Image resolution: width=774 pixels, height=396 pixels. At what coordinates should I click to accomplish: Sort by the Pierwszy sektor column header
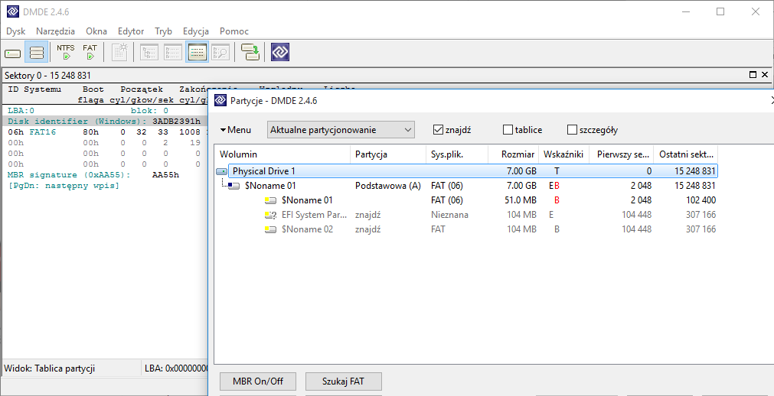click(x=622, y=154)
